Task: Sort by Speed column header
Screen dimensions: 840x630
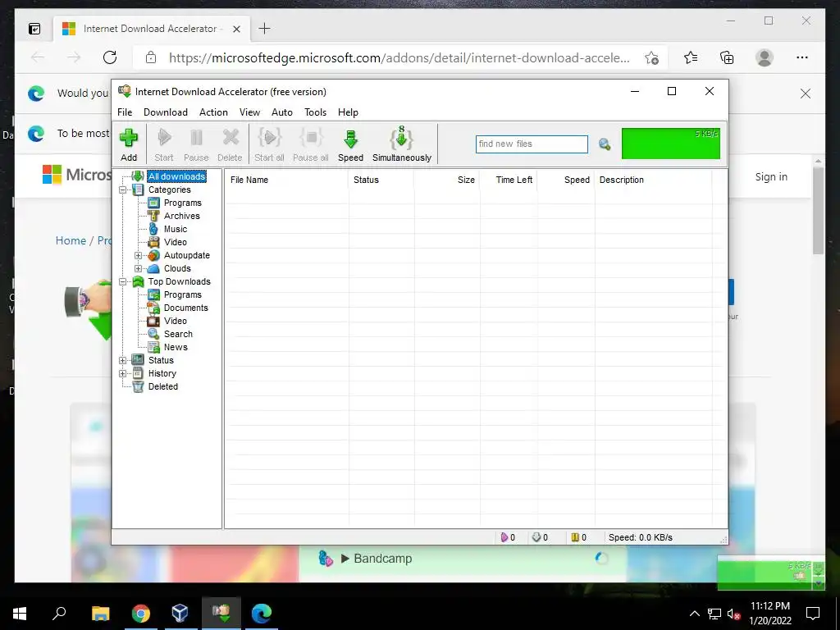Action: point(566,180)
